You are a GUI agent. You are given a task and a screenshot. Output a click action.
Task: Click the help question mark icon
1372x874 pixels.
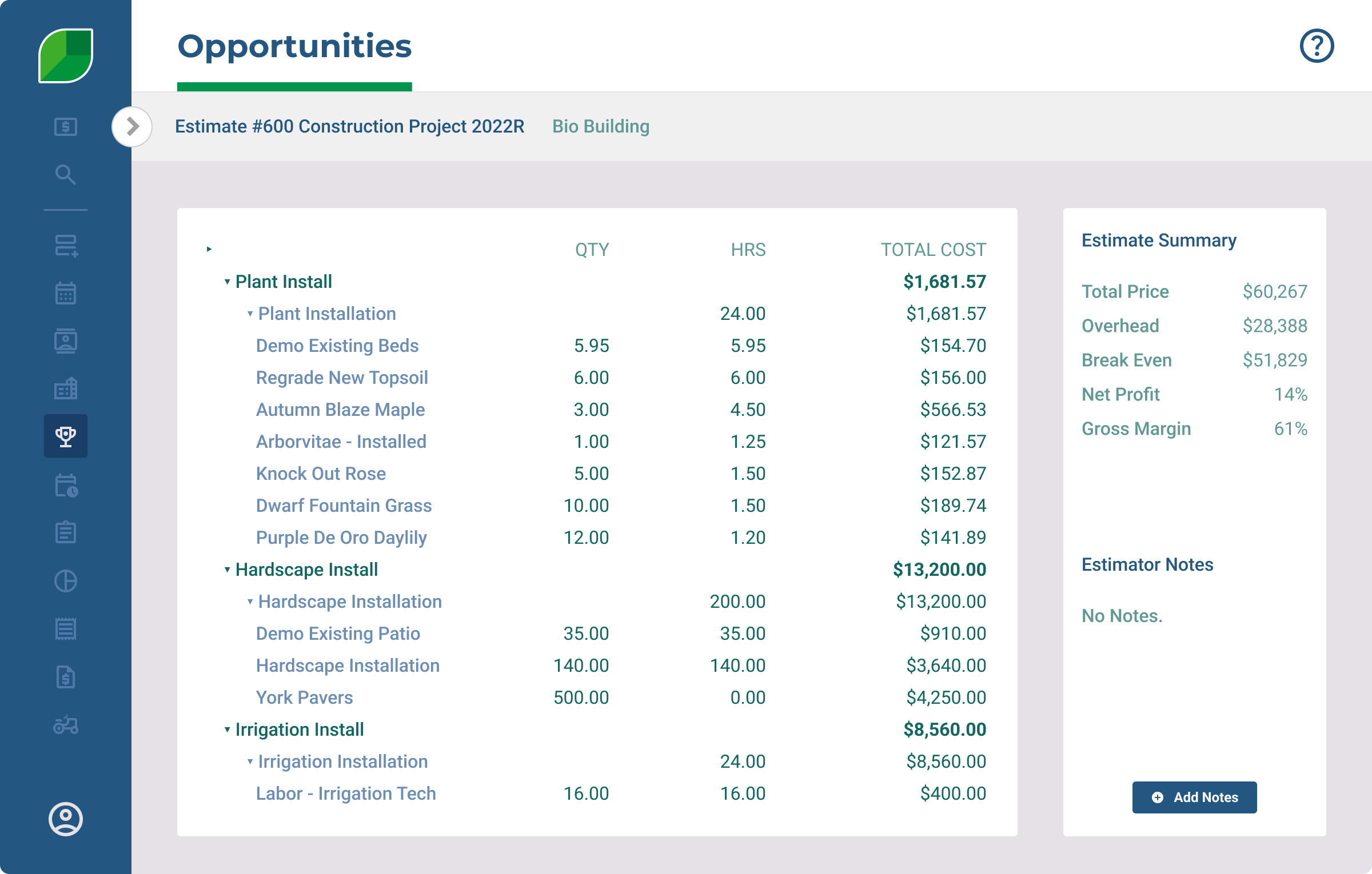(x=1317, y=46)
